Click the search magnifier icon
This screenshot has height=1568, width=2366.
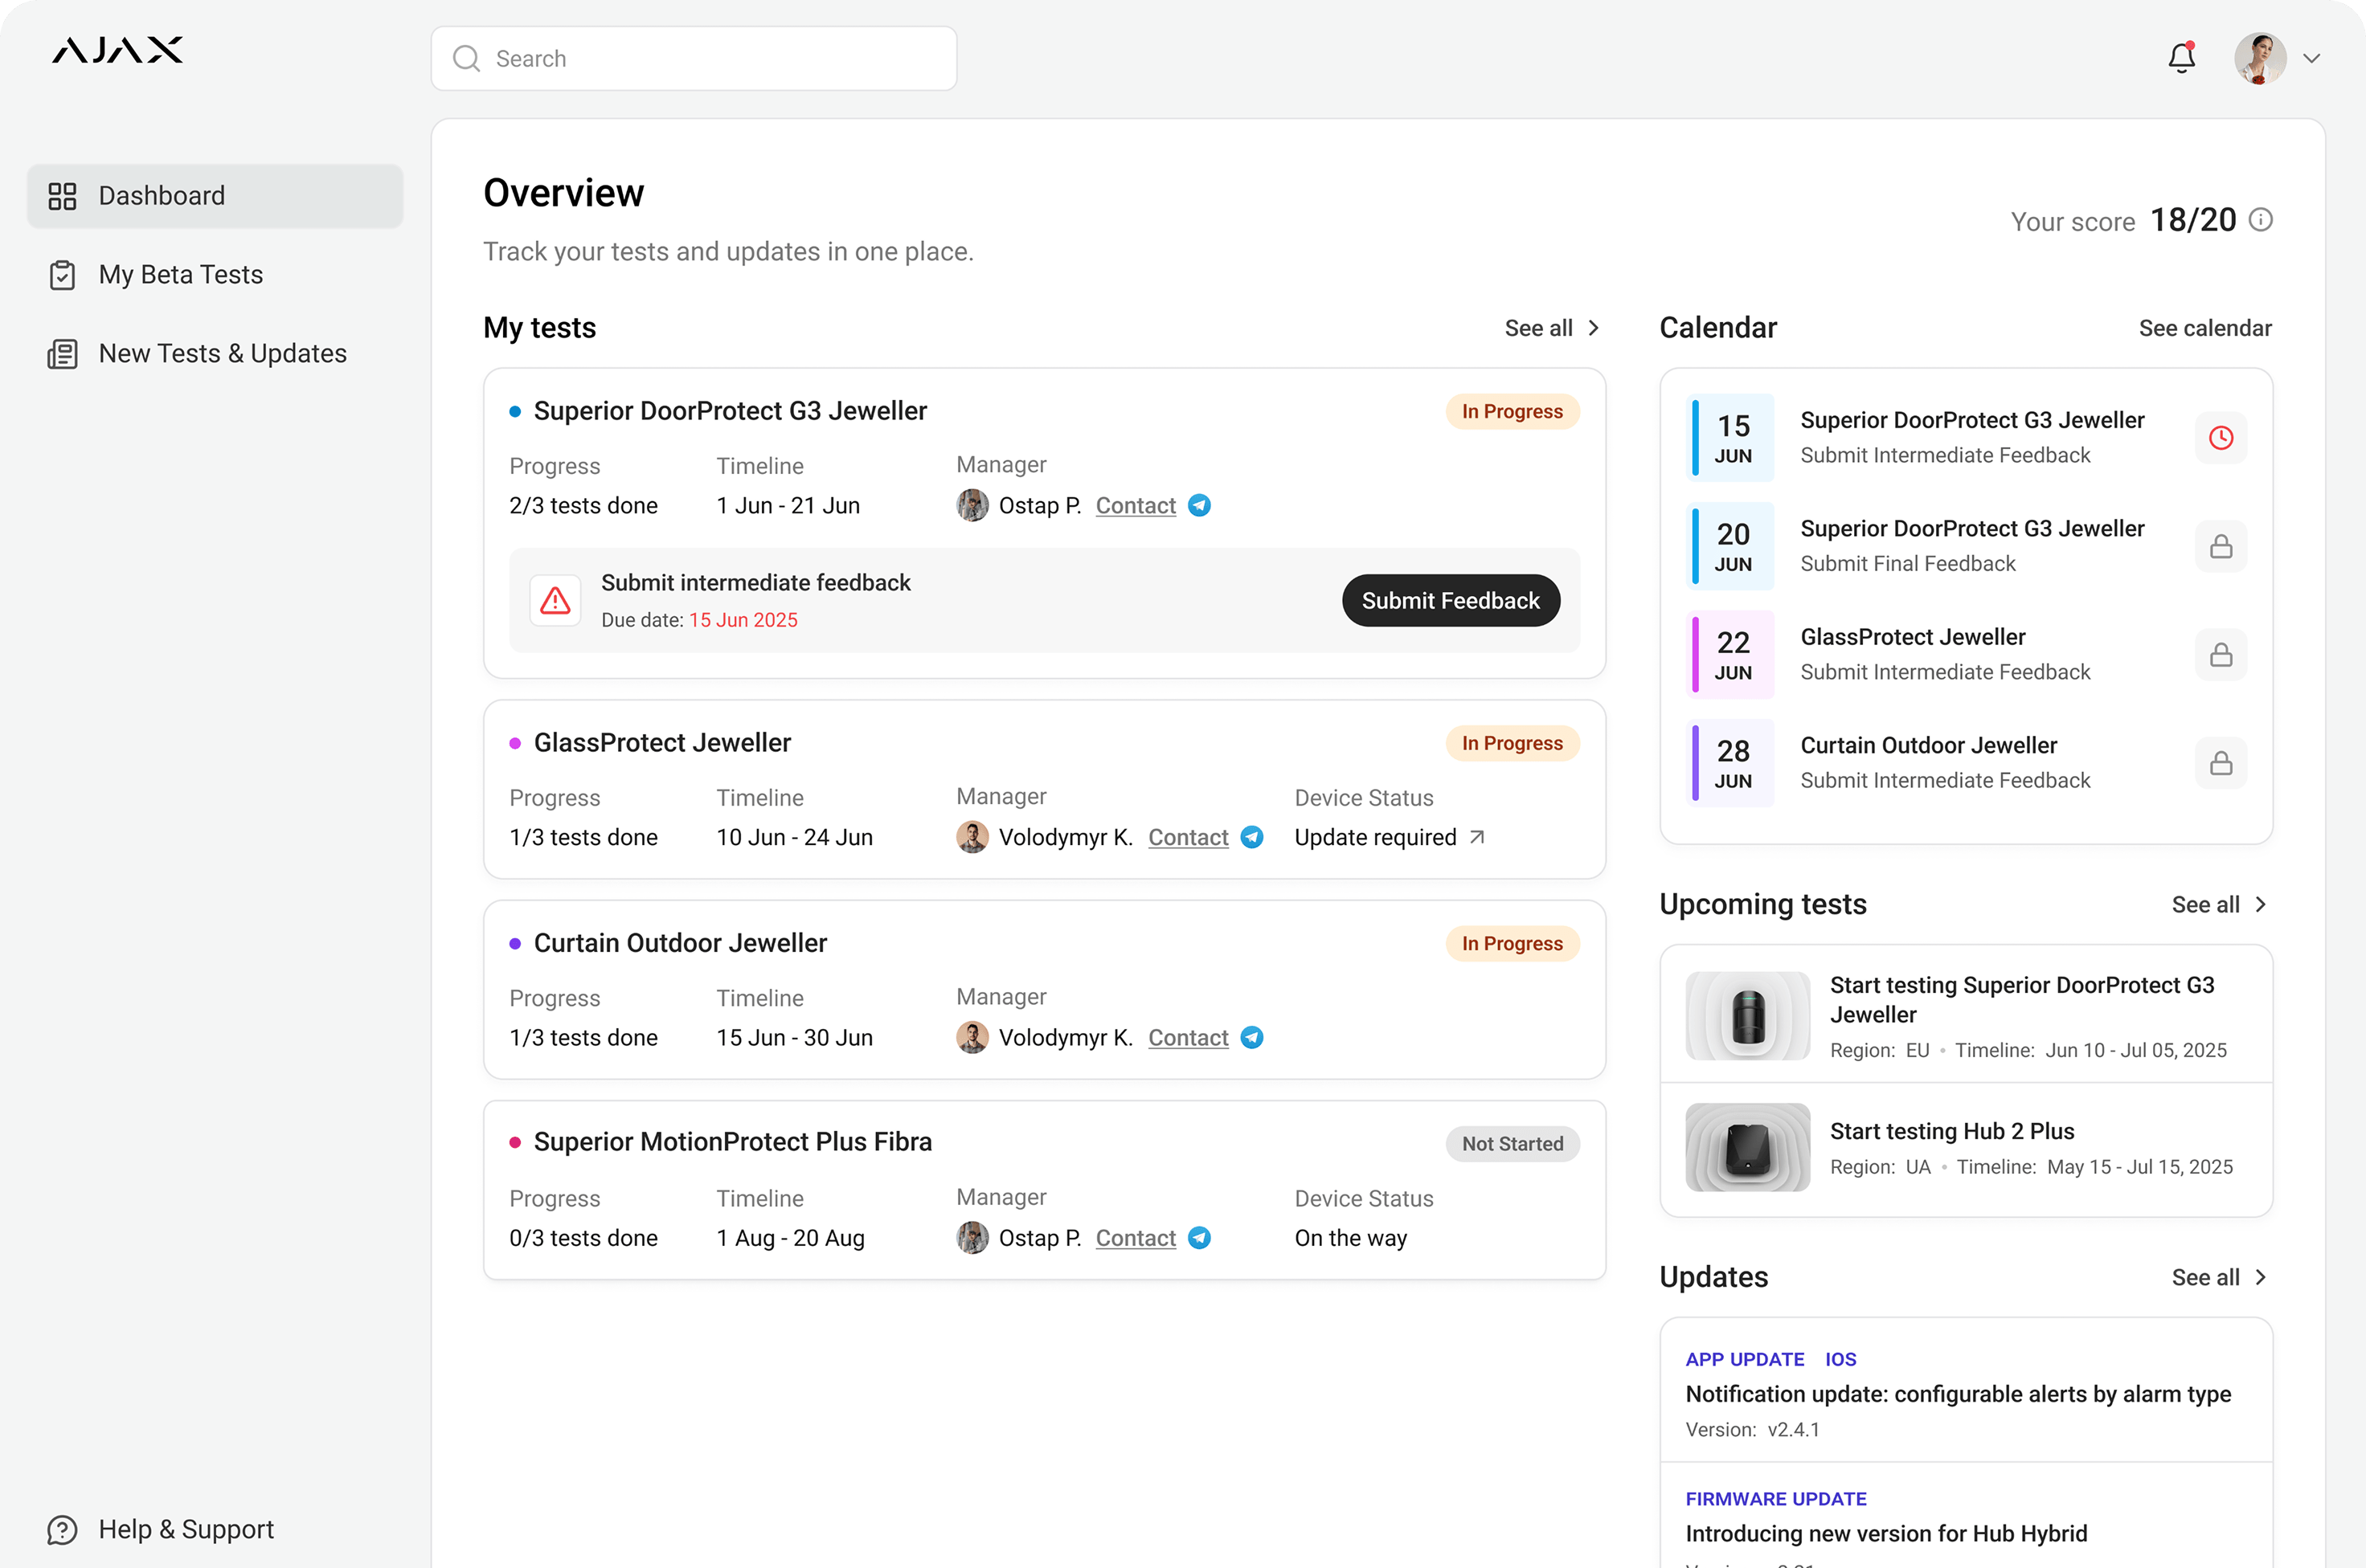tap(466, 58)
